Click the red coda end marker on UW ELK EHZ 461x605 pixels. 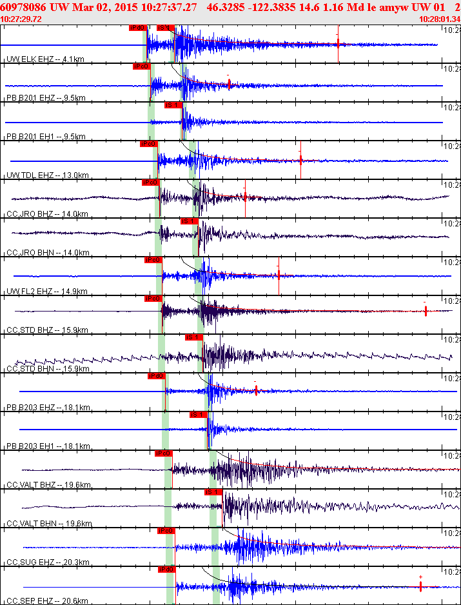(338, 44)
